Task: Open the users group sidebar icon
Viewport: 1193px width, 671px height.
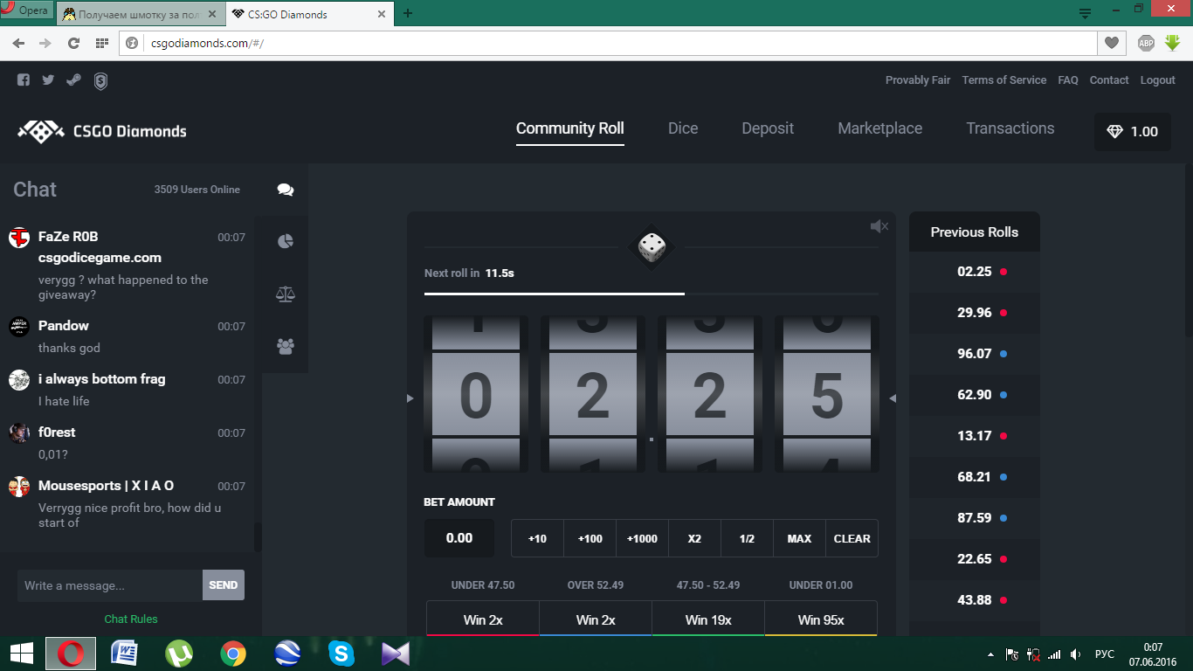Action: (x=285, y=346)
